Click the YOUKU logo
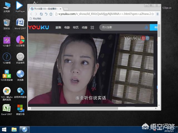This screenshot has width=178, height=133. coord(39,27)
